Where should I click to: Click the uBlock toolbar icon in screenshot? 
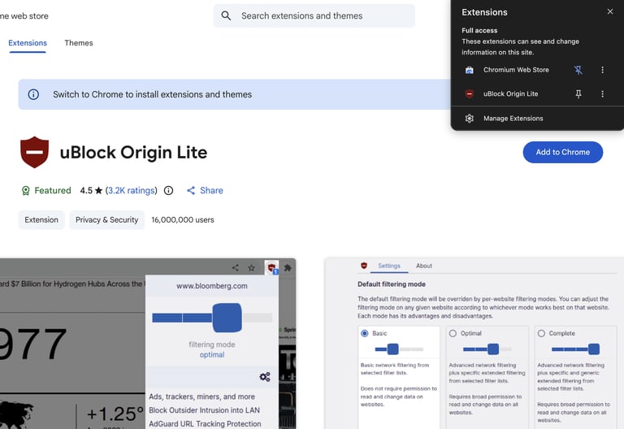[272, 268]
